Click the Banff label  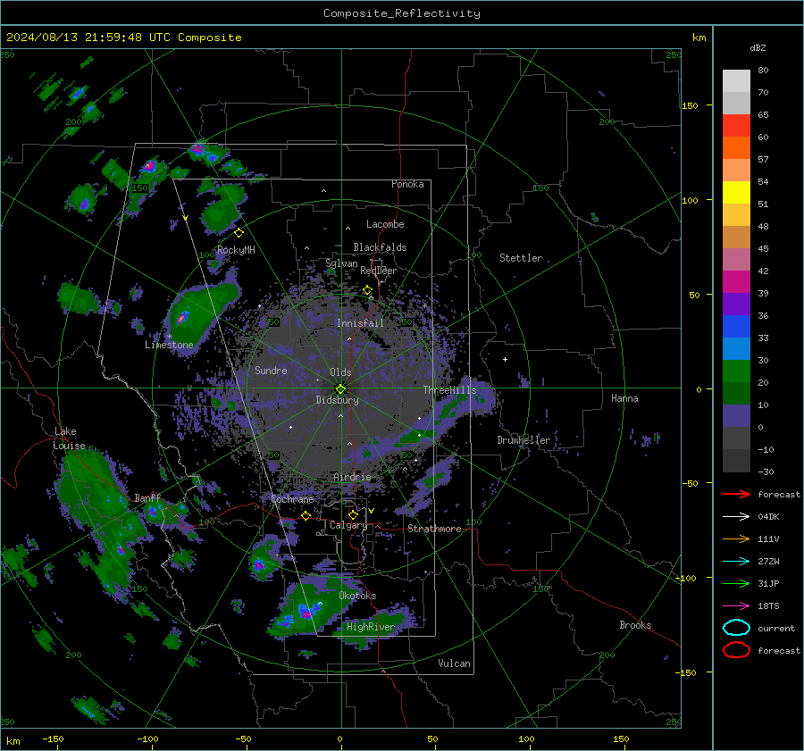pyautogui.click(x=147, y=497)
